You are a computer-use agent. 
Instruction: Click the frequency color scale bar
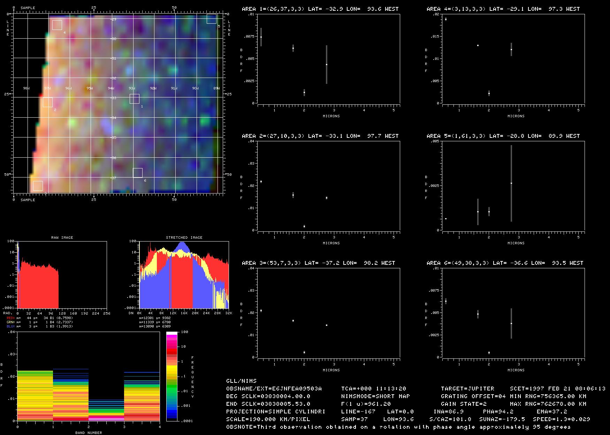tap(171, 376)
